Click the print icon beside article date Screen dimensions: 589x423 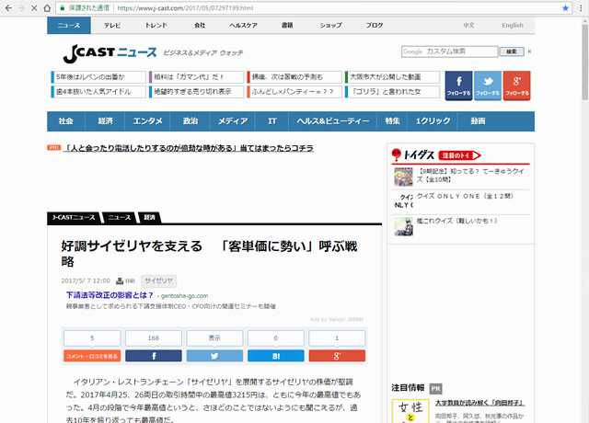(x=121, y=280)
